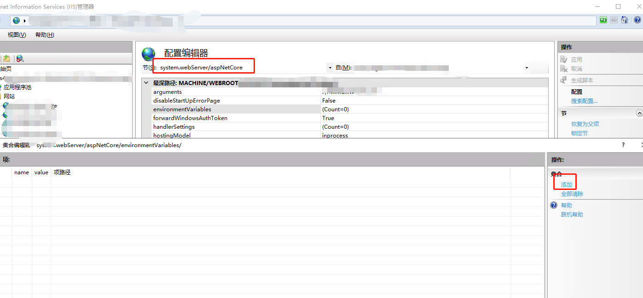The height and width of the screenshot is (298, 643).
Task: Click the collection editor question mark button
Action: [623, 145]
